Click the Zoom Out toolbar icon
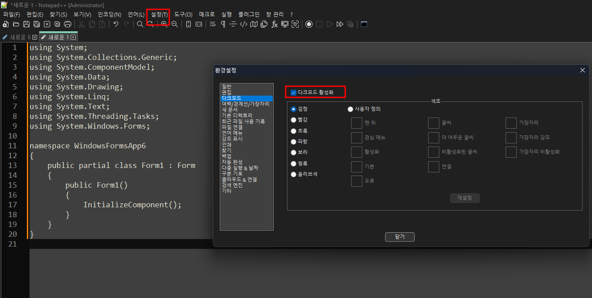The image size is (592, 298). click(x=175, y=24)
